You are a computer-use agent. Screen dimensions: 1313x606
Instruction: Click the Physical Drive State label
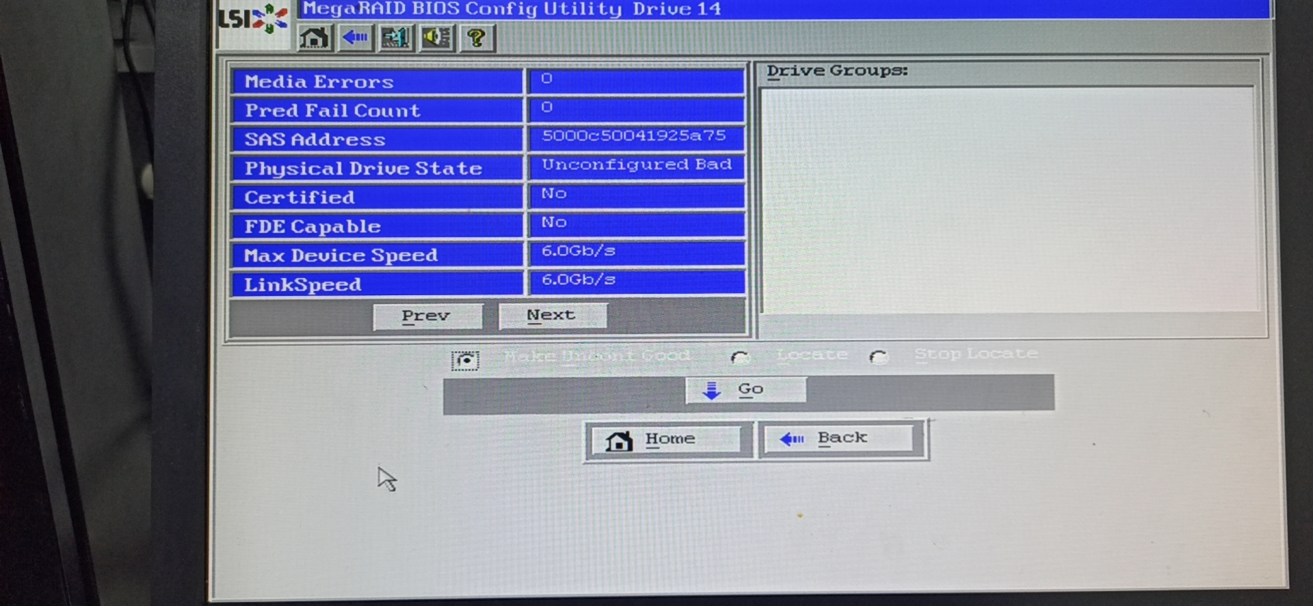point(363,169)
